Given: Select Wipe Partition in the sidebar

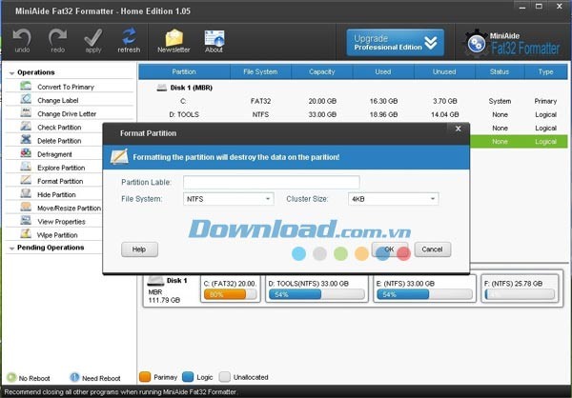Looking at the screenshot, I should 58,234.
